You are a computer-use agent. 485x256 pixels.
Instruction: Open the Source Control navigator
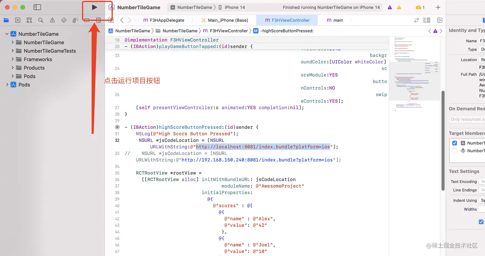click(x=18, y=20)
